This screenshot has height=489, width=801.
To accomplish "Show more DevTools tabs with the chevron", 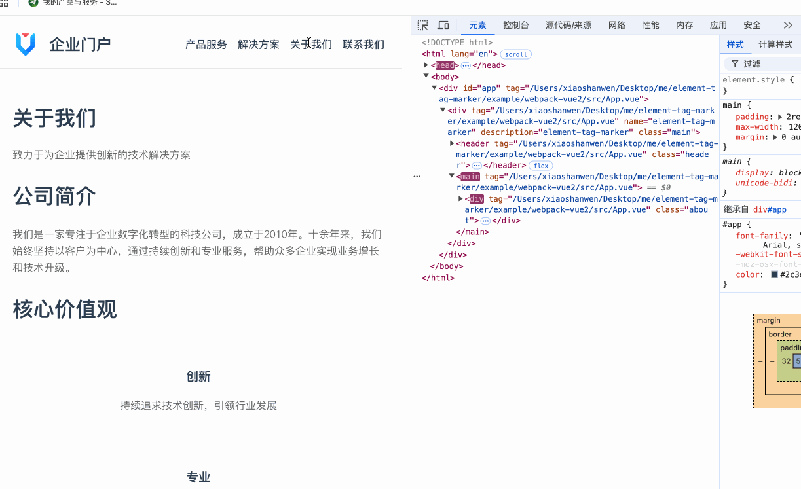I will [x=788, y=25].
